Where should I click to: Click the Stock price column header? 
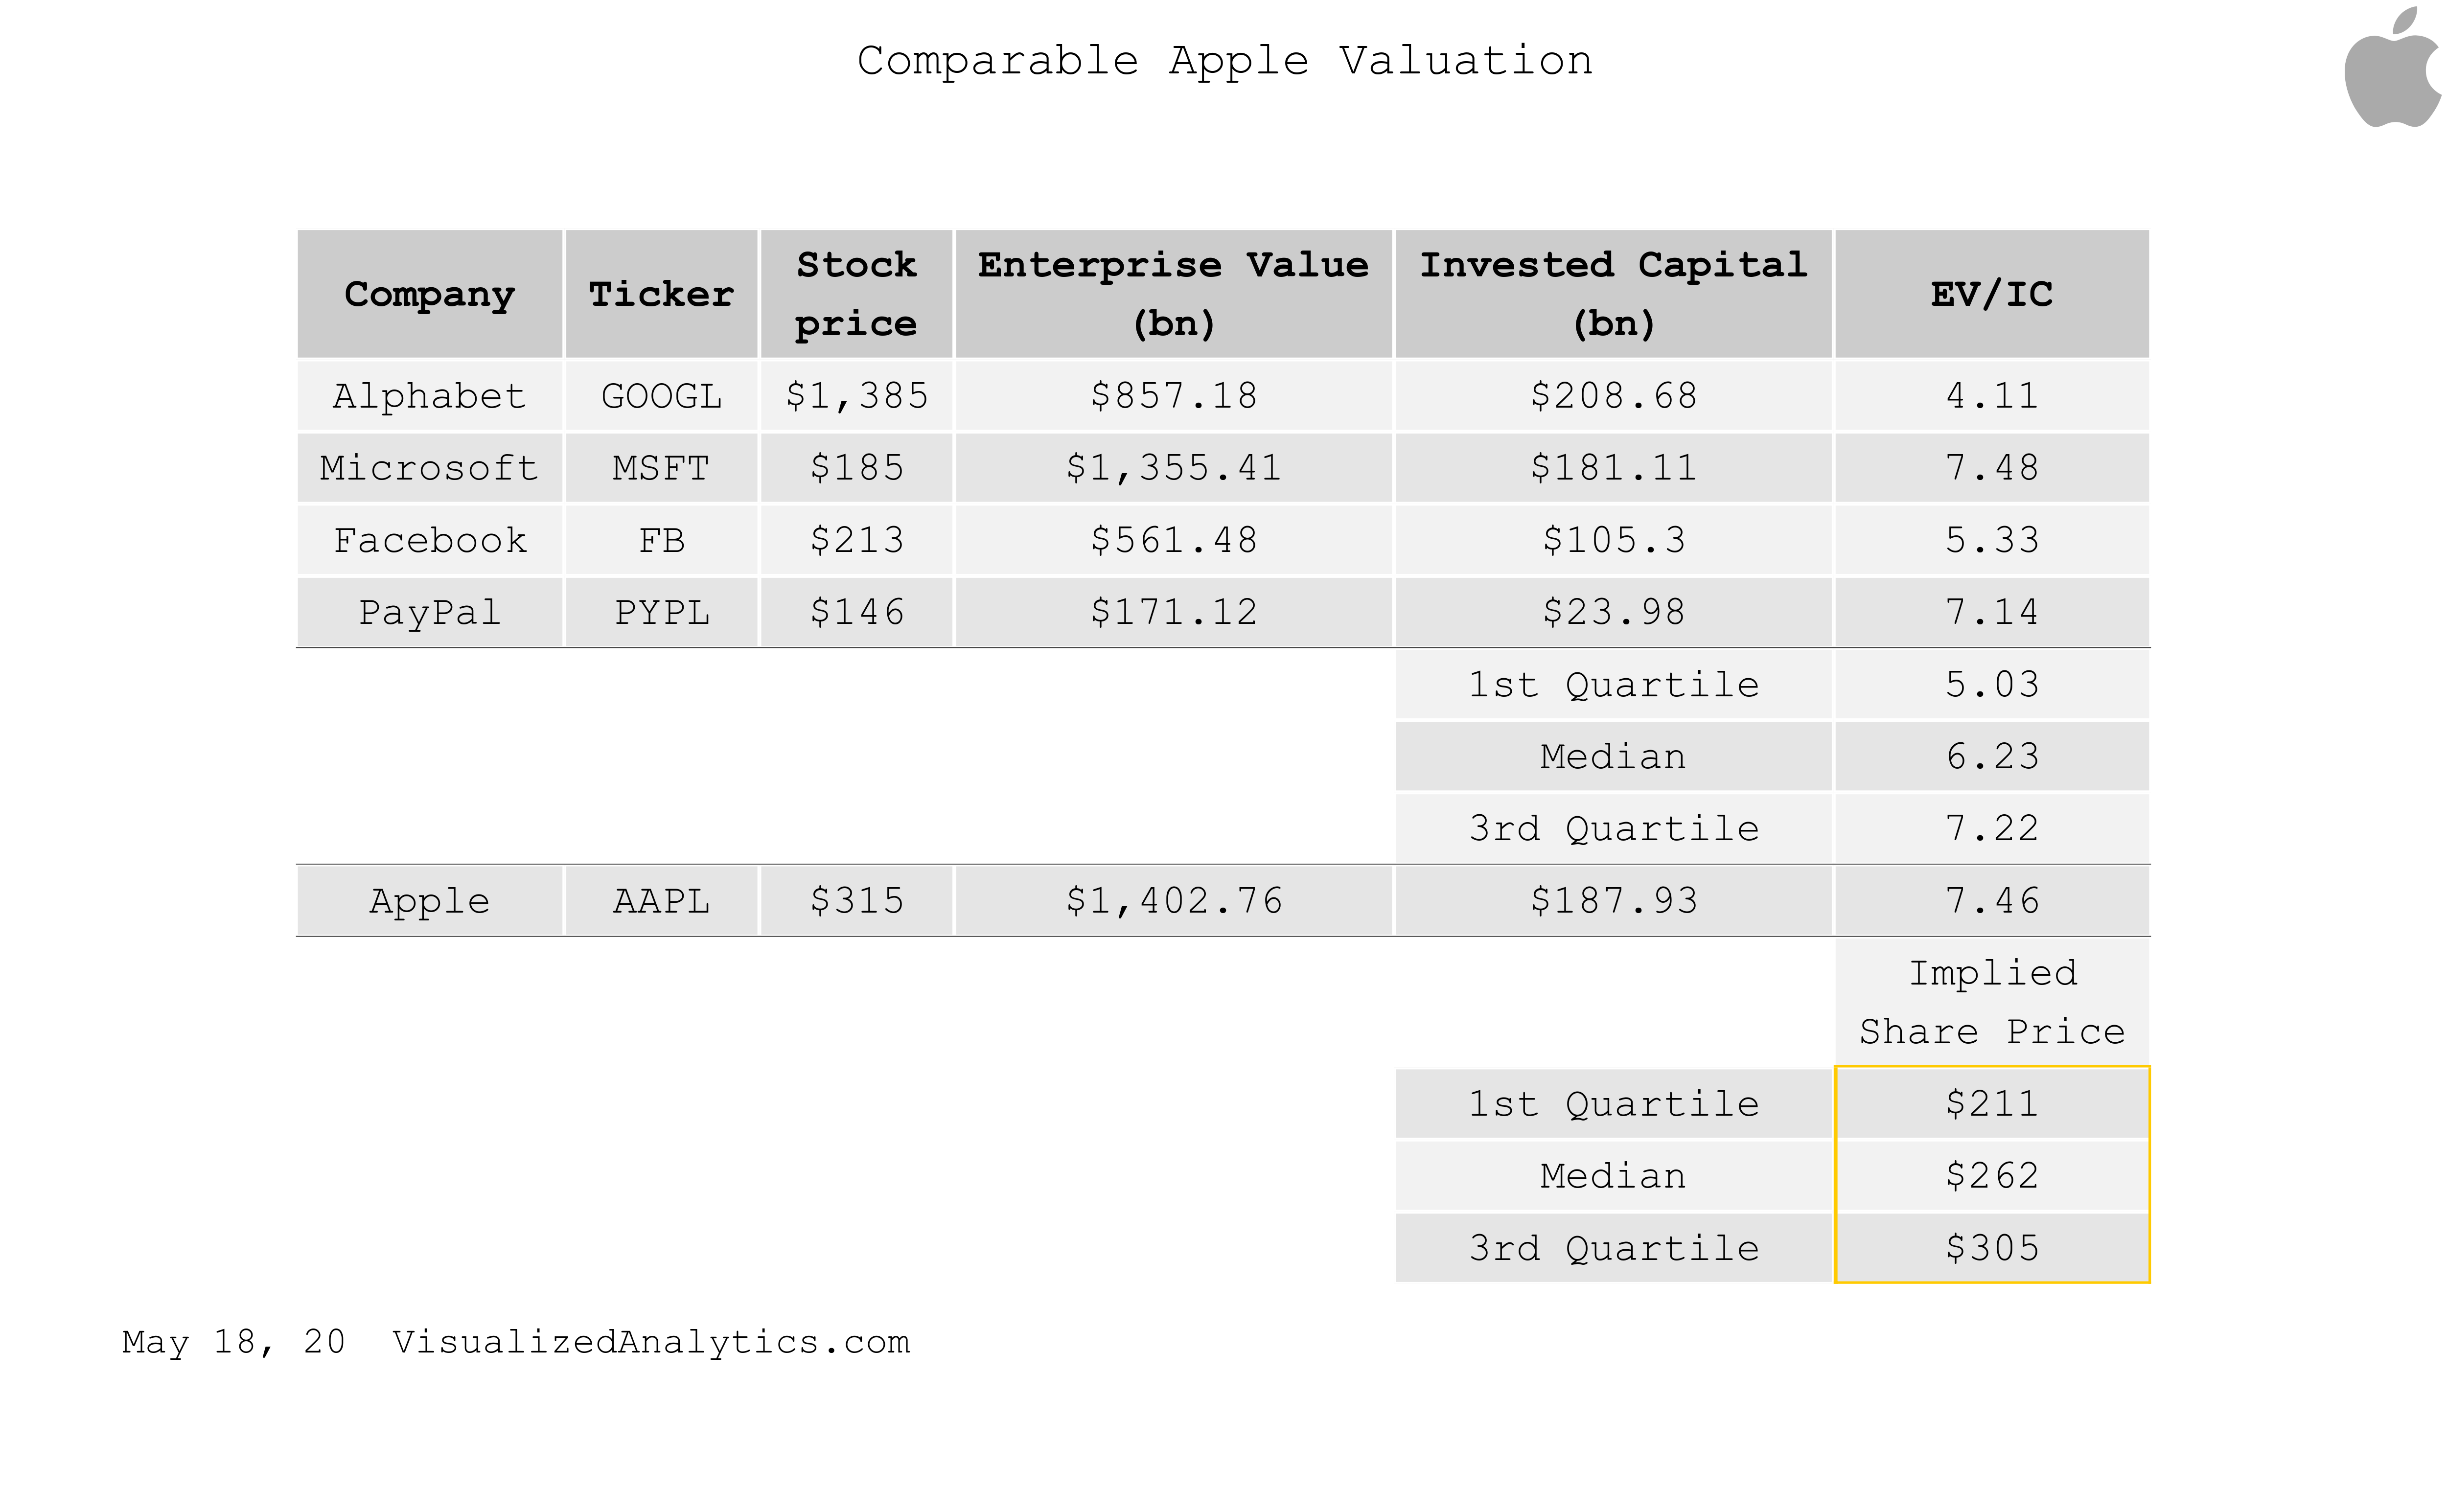coord(856,294)
